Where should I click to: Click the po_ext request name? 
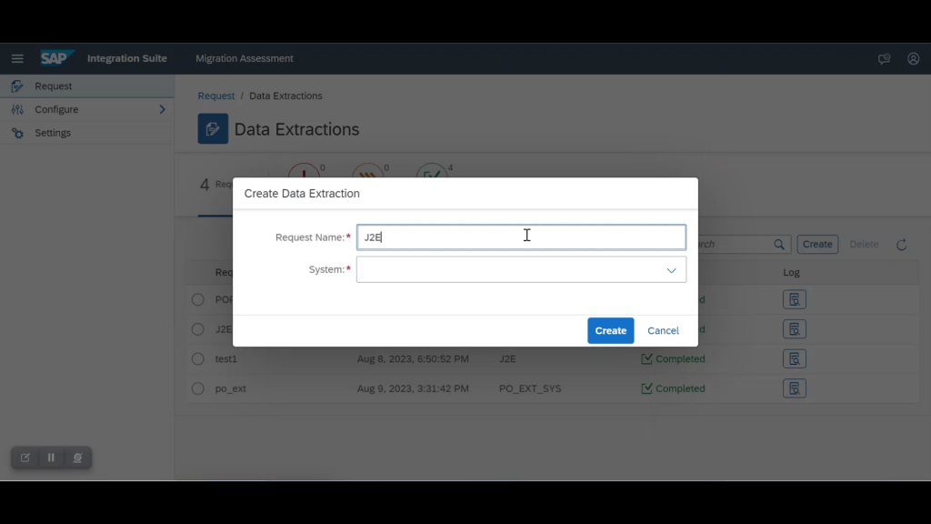point(230,388)
